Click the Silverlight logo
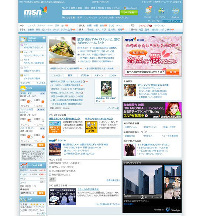This screenshot has width=203, height=216. point(173,210)
